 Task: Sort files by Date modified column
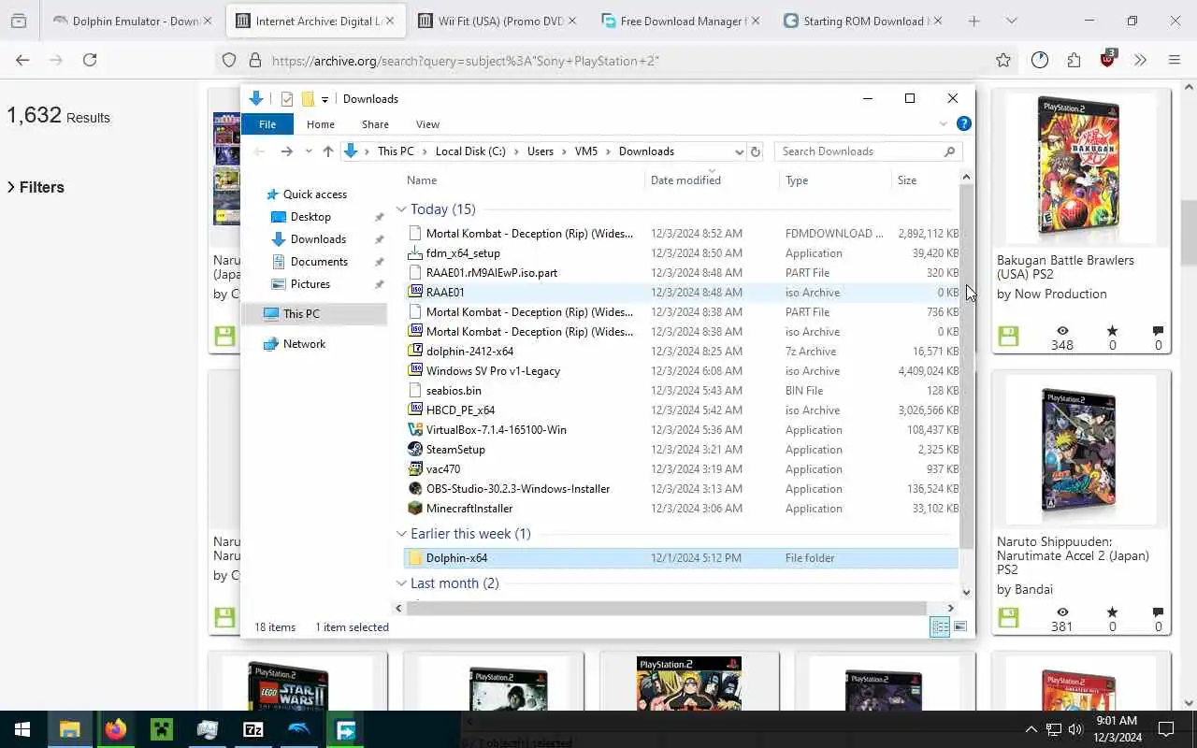(685, 180)
